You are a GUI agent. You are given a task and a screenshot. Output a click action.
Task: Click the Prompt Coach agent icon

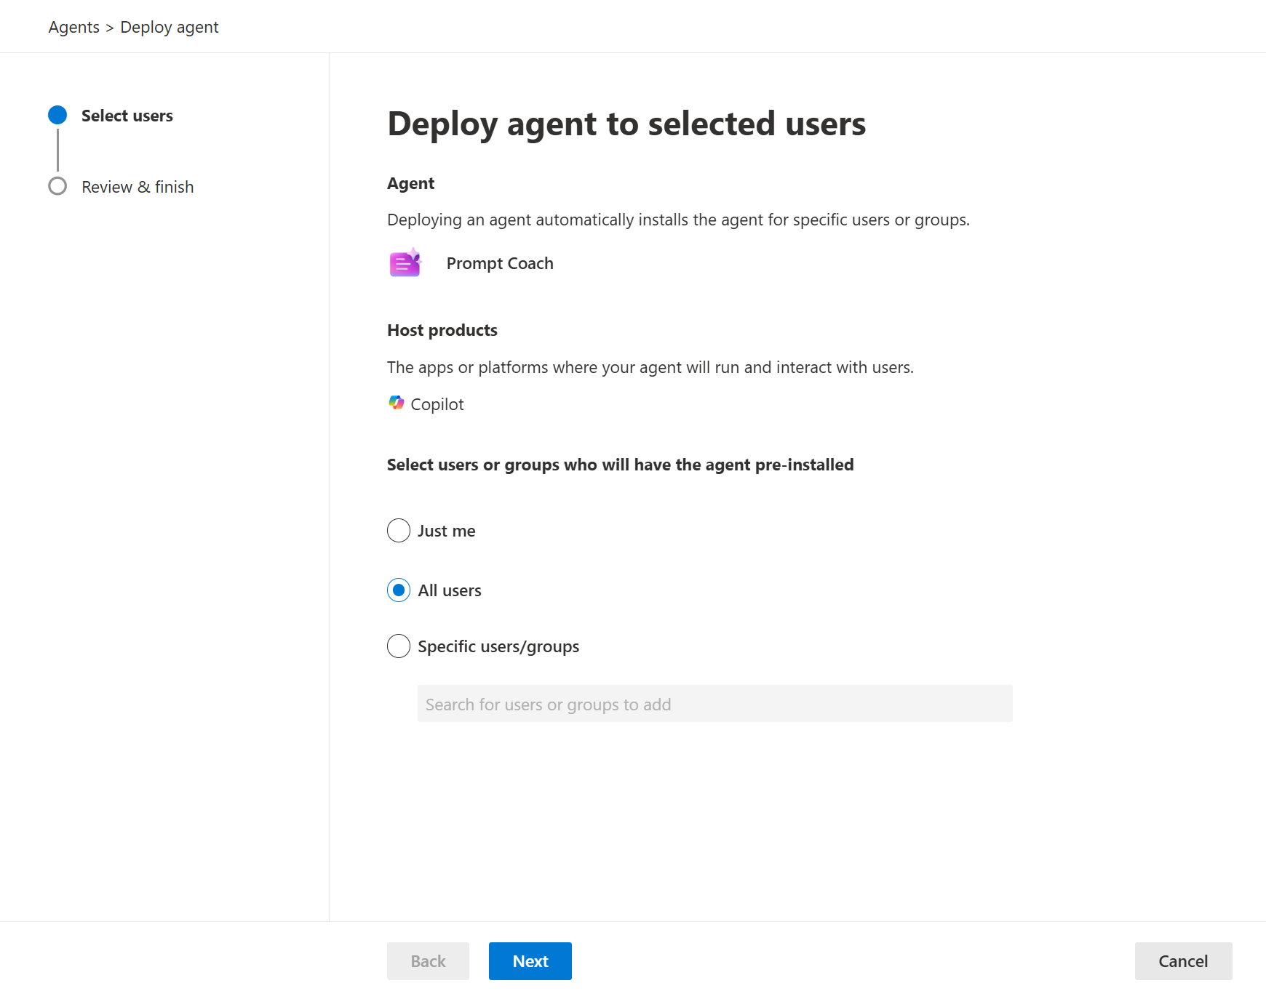click(405, 263)
